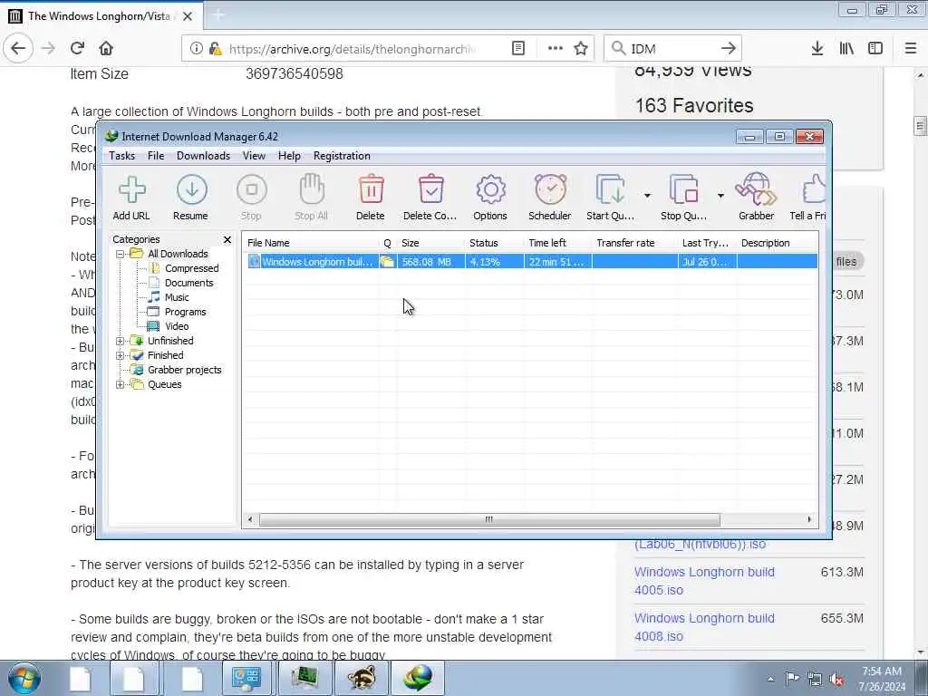The image size is (928, 696).
Task: Reload the Firefox page
Action: tap(77, 49)
